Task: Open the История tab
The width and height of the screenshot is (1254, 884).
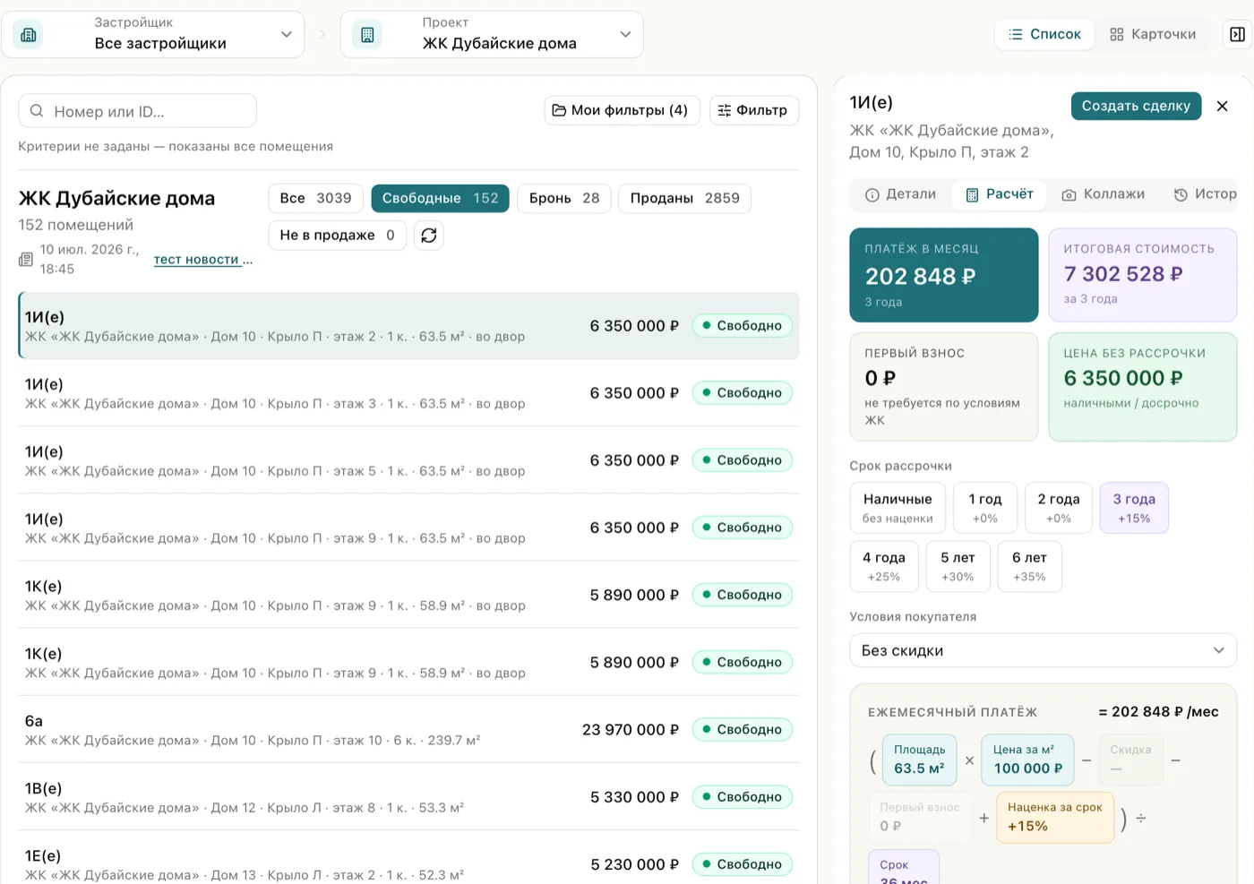Action: point(1205,194)
